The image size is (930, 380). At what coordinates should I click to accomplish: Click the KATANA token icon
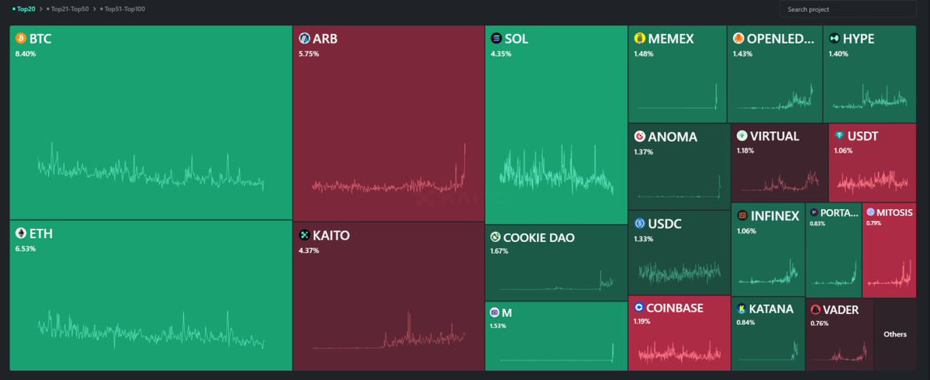[x=741, y=309]
